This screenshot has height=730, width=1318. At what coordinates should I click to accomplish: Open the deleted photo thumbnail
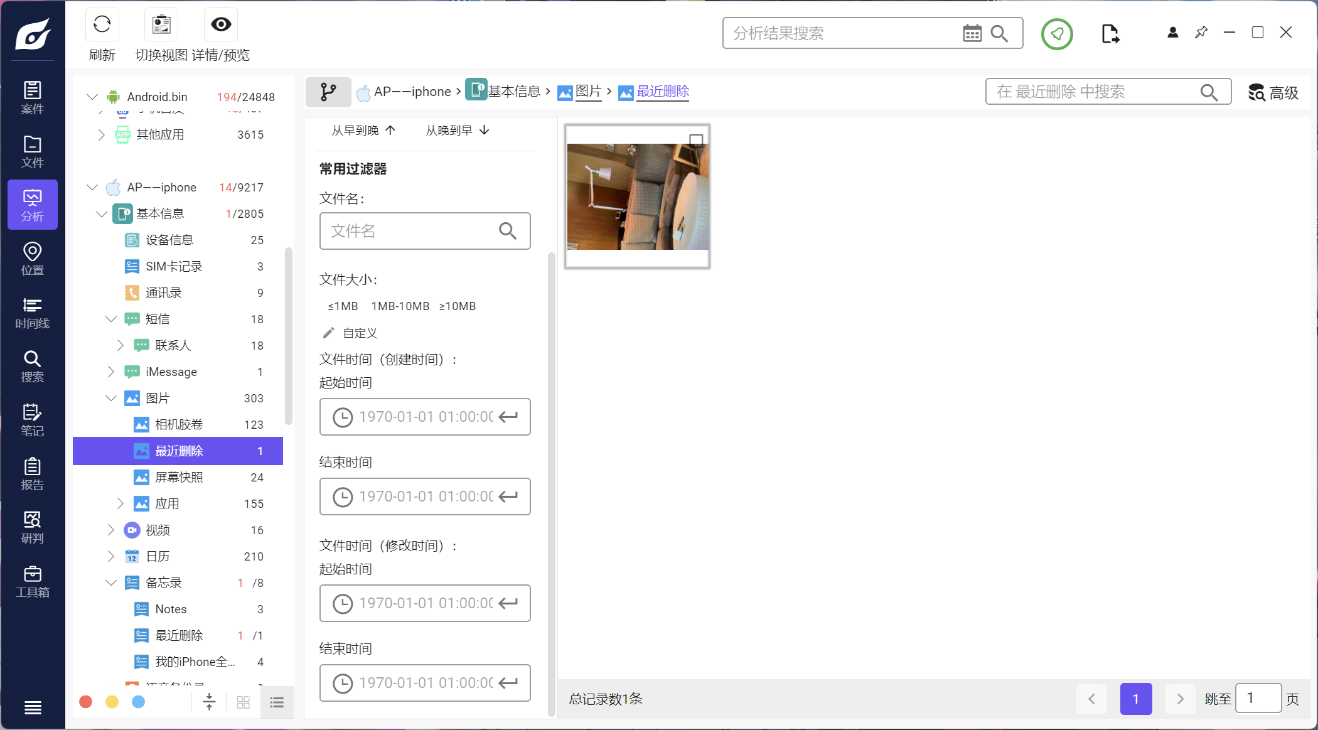(x=638, y=196)
